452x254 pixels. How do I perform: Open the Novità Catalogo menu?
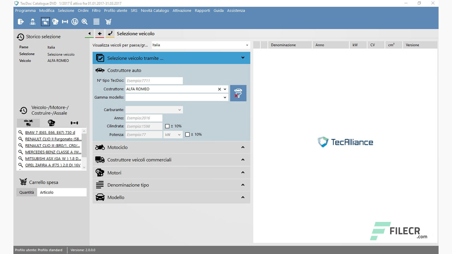[155, 11]
